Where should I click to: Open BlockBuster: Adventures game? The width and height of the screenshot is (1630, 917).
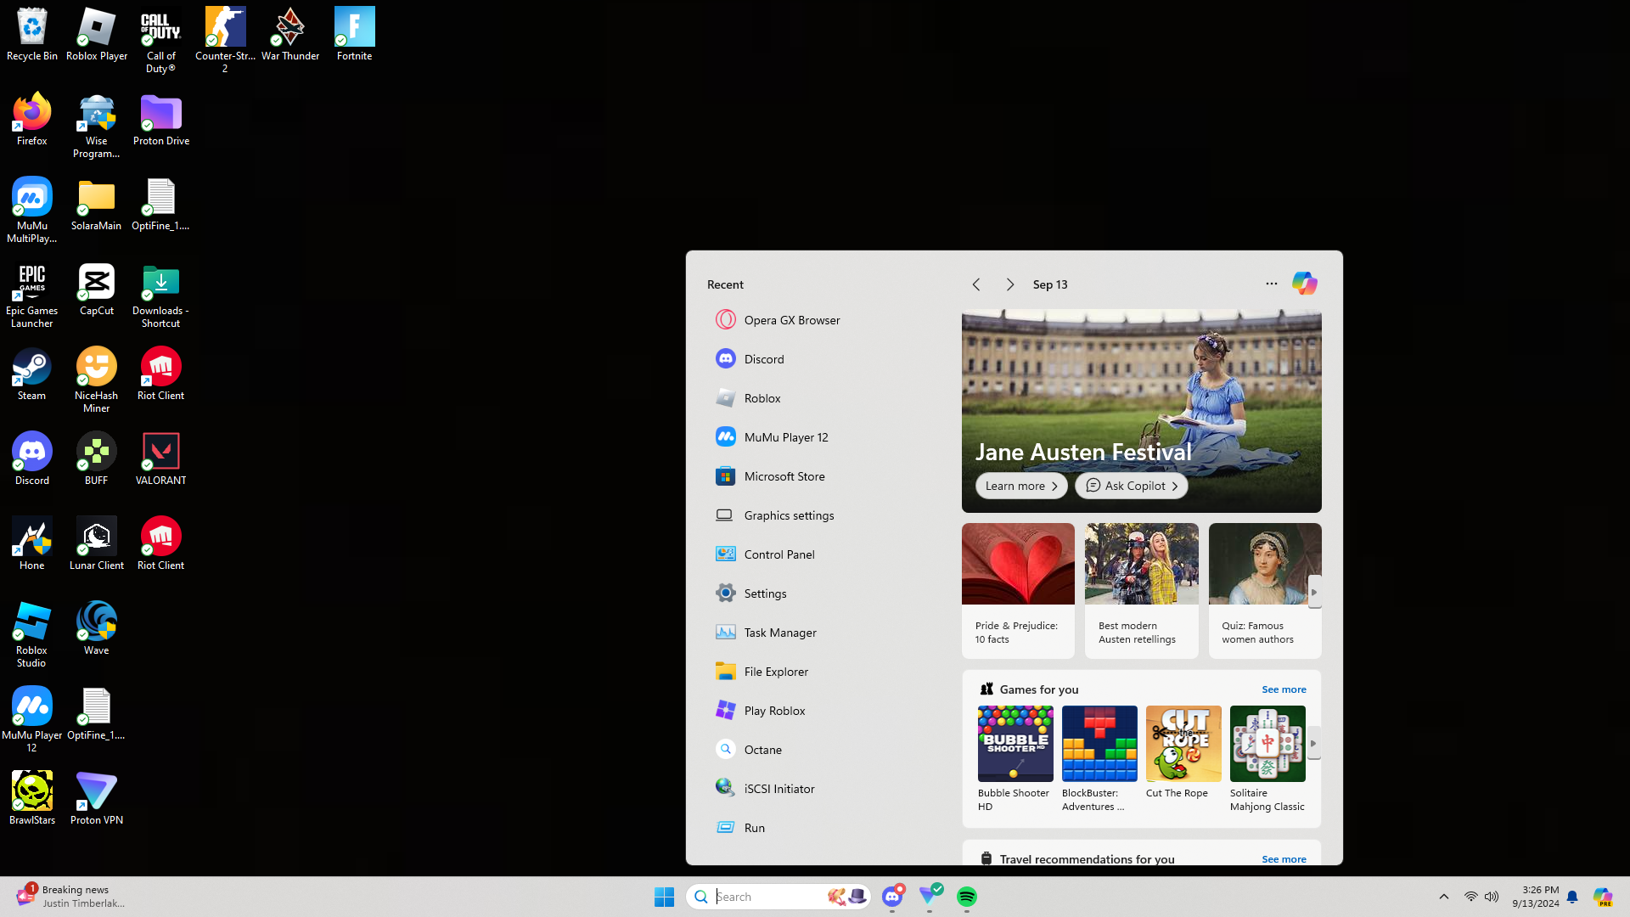pos(1099,759)
